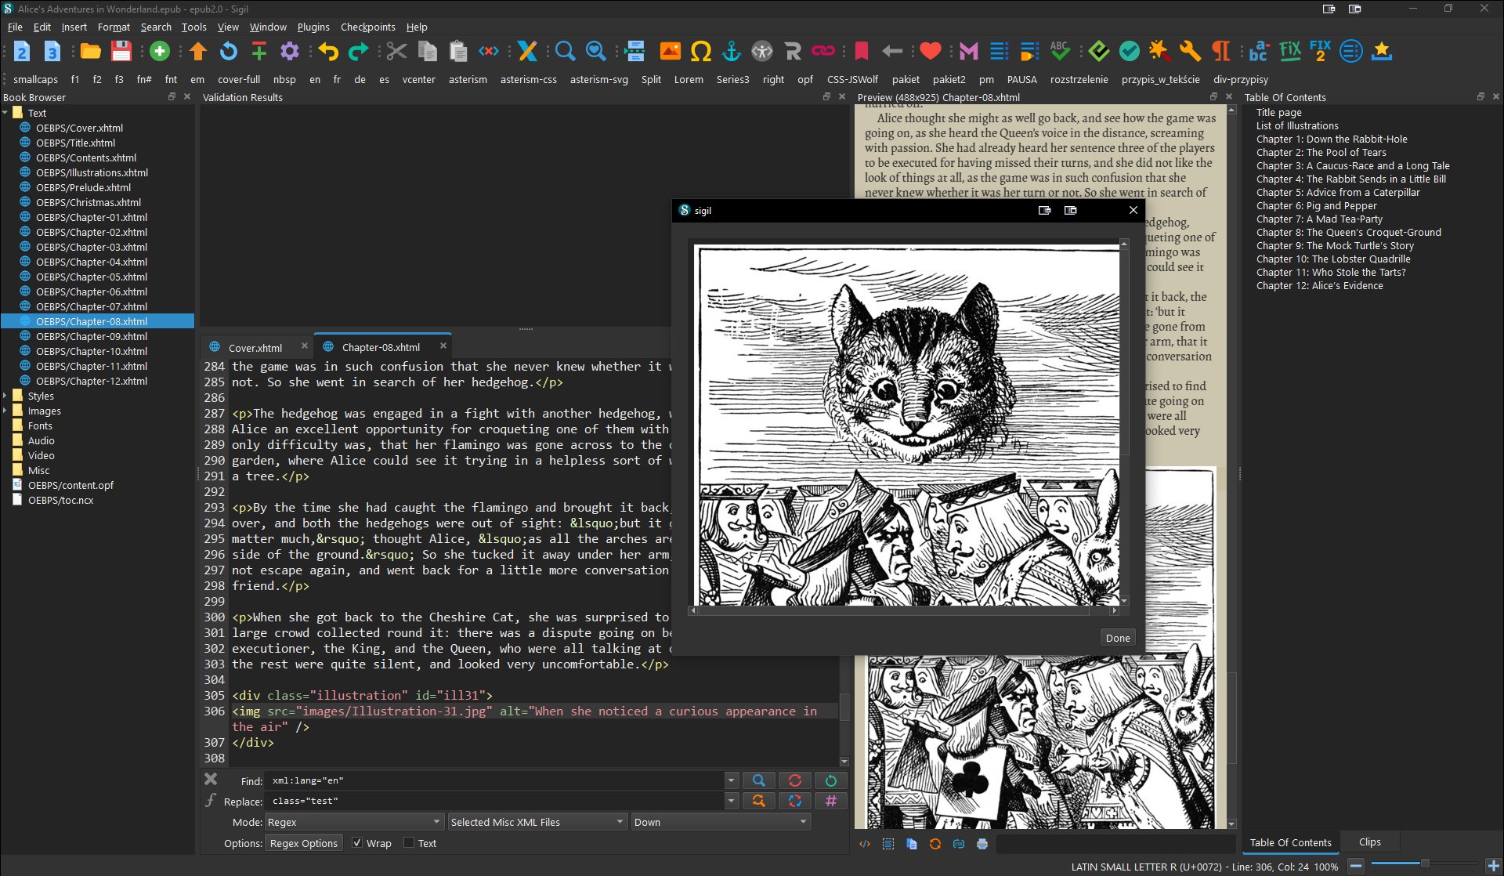The width and height of the screenshot is (1504, 876).
Task: Click the Insert Anchor (ID) icon
Action: 731,52
